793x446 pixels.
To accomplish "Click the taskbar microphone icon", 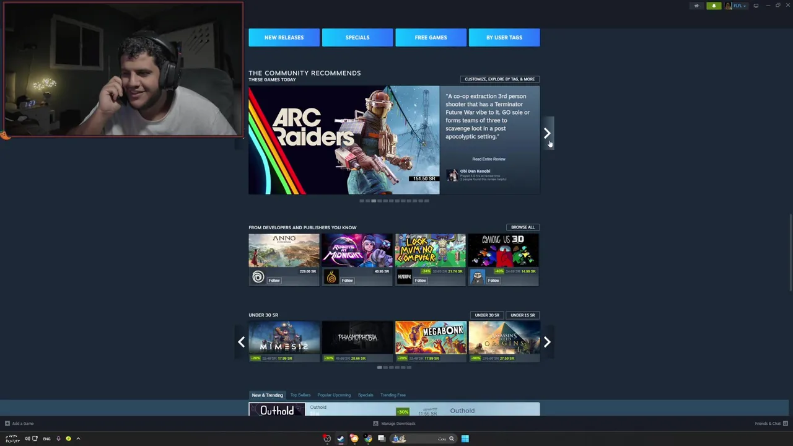I will click(x=58, y=439).
